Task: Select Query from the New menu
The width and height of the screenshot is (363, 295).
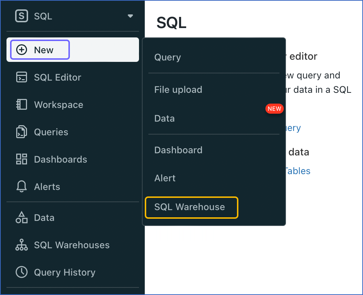Action: pyautogui.click(x=167, y=57)
